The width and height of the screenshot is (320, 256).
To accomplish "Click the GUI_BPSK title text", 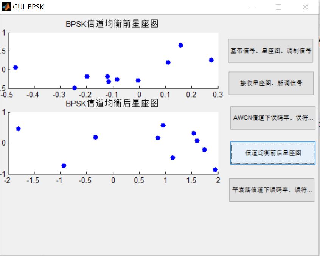I will click(x=28, y=7).
